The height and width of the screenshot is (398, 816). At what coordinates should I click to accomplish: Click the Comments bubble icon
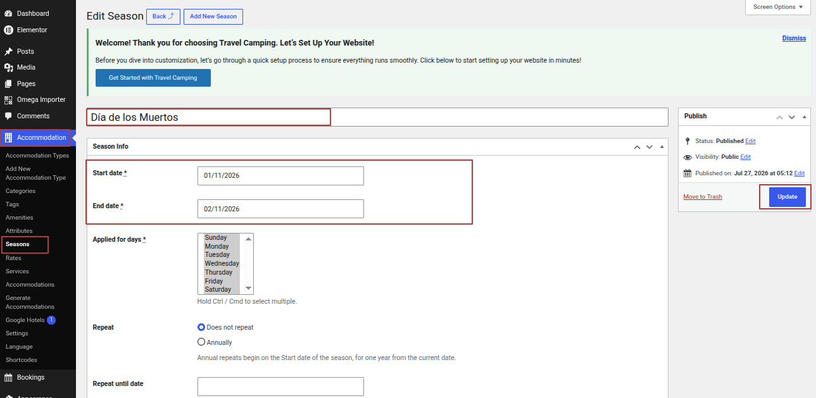(8, 116)
